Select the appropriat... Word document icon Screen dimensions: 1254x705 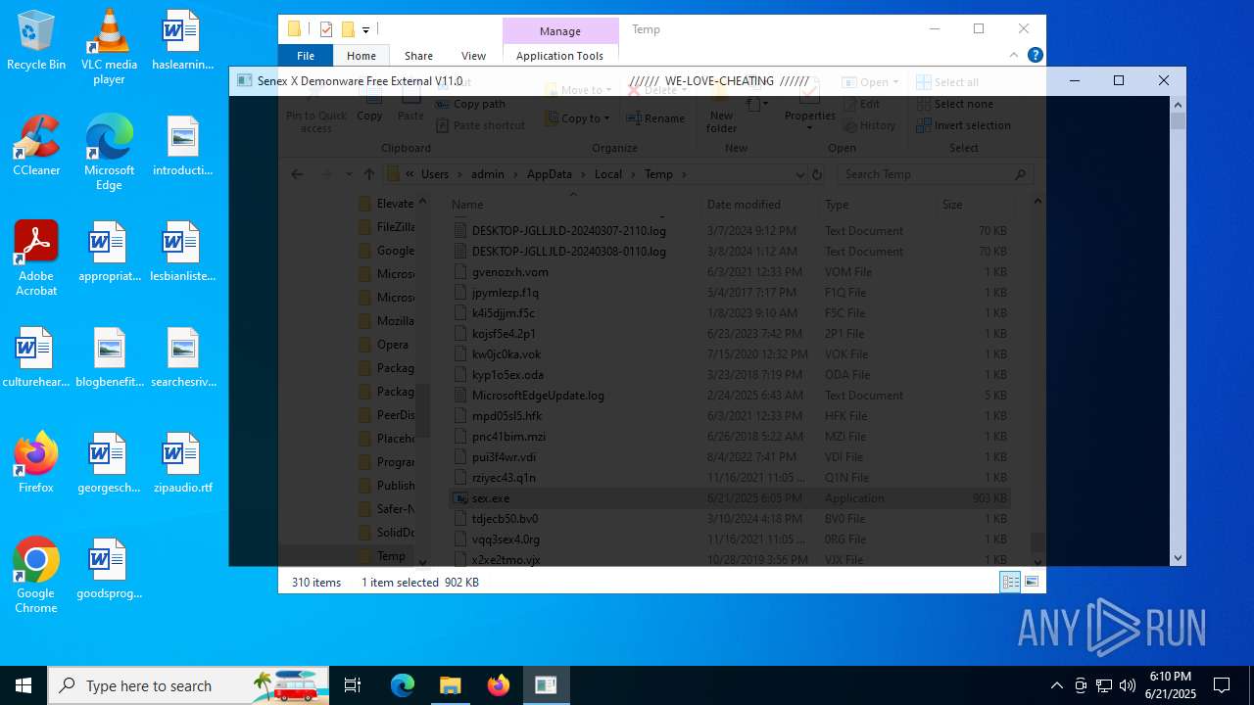[109, 253]
